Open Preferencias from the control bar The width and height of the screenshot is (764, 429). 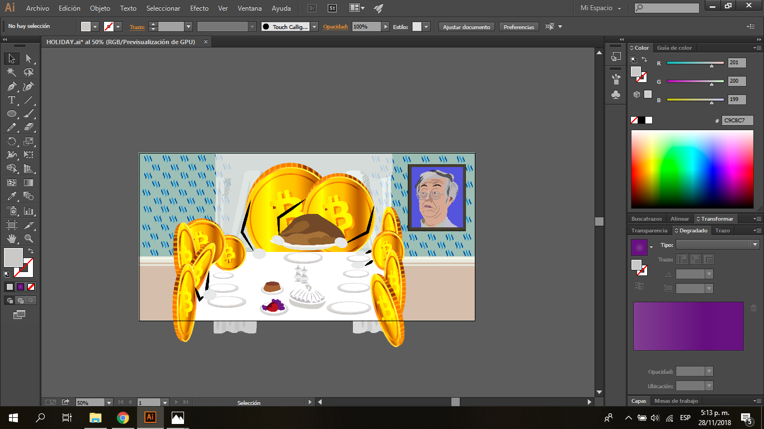click(518, 27)
